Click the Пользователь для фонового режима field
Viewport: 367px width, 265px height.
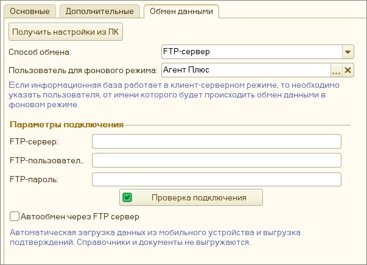(246, 70)
